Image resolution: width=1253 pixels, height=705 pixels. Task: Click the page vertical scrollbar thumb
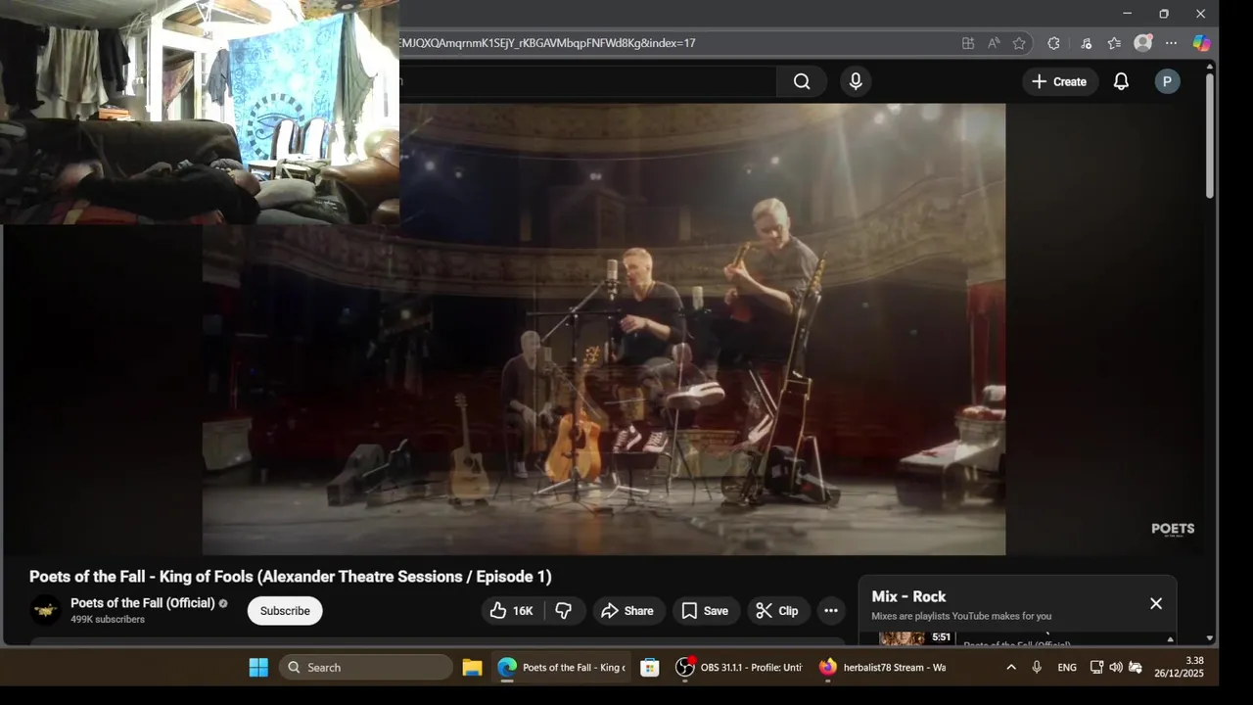click(1210, 135)
